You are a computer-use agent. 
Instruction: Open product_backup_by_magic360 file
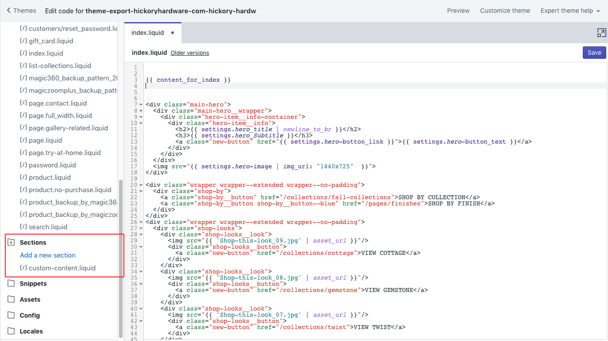(x=69, y=202)
